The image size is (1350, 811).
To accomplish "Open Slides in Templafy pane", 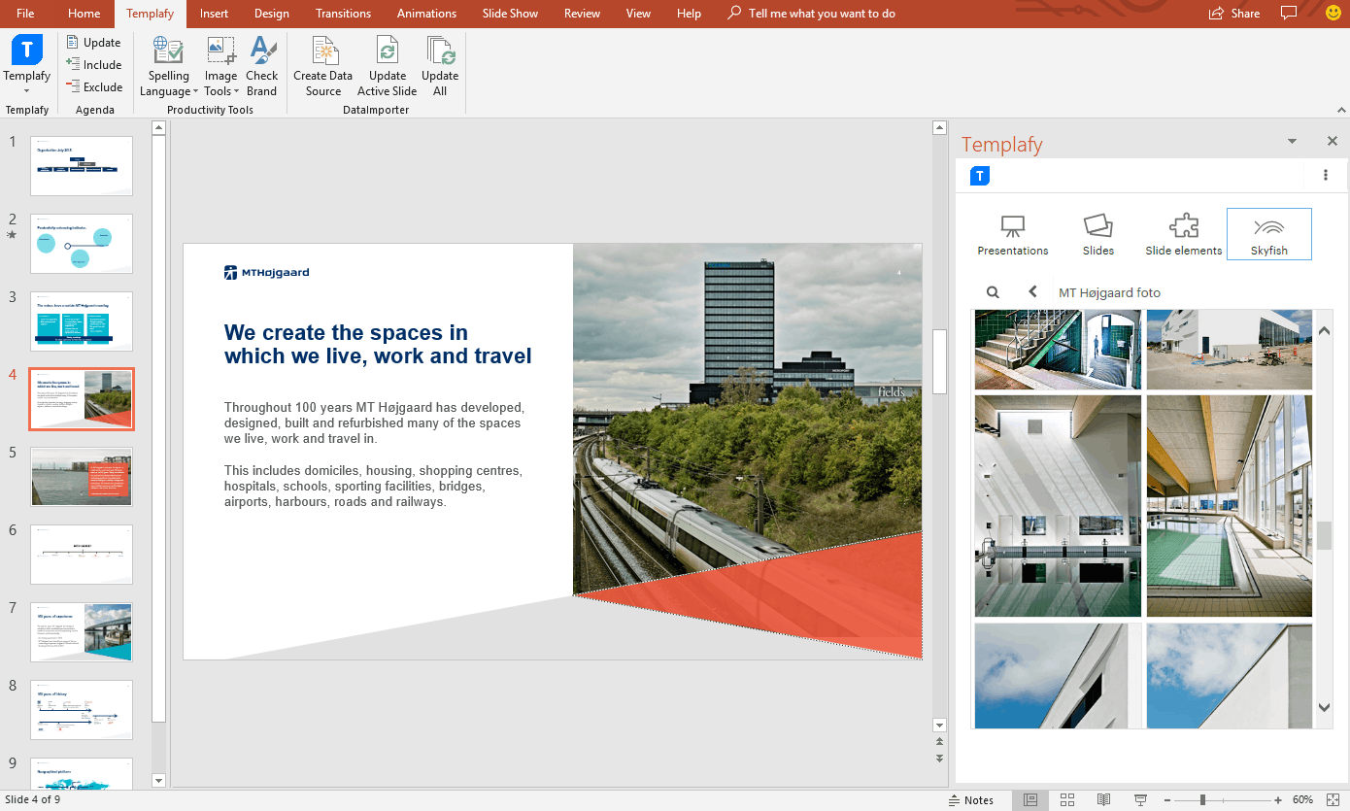I will point(1098,234).
